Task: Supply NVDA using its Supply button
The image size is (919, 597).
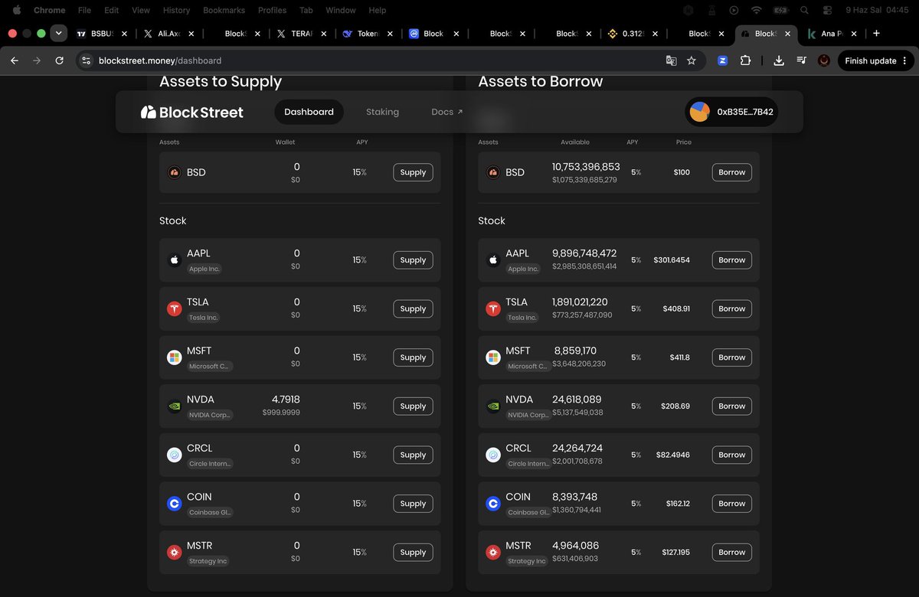Action: coord(413,406)
